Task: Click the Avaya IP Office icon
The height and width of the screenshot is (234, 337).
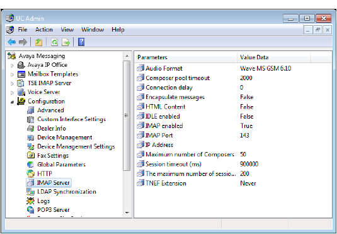Action: (21, 65)
